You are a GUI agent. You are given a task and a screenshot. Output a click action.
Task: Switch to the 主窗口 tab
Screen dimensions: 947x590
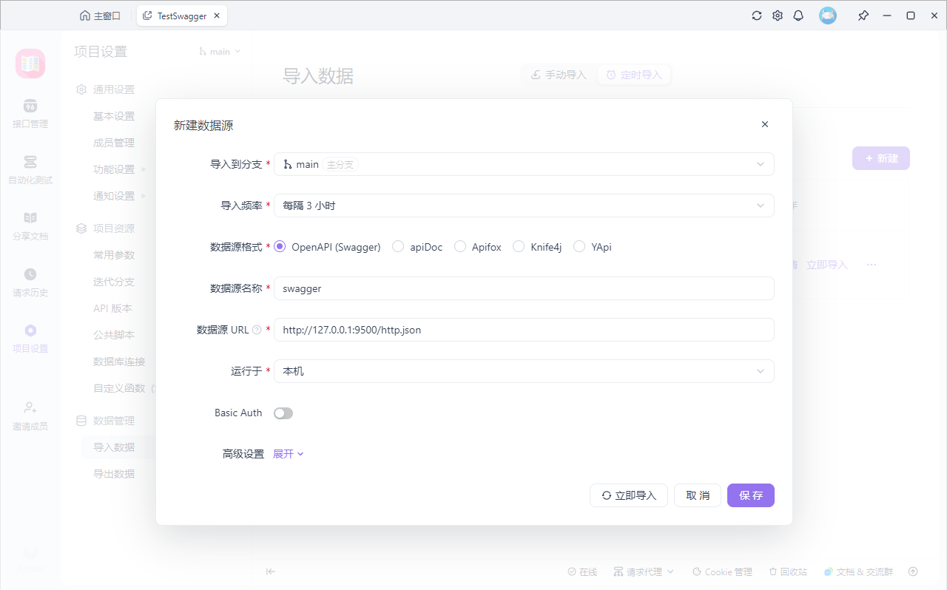pos(100,16)
